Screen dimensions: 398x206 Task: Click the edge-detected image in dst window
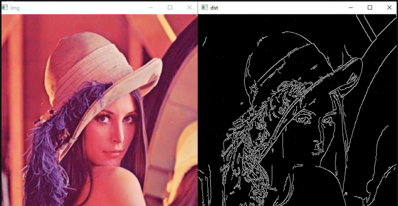297,110
